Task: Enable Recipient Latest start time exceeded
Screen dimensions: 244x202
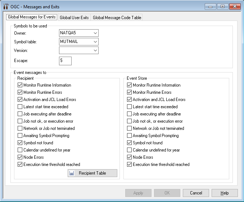Action: [x=20, y=107]
